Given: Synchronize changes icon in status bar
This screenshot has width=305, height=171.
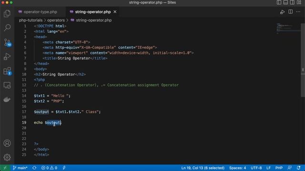Looking at the screenshot, I should click(34, 168).
